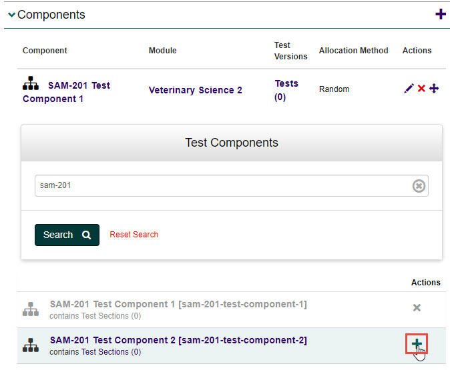Click the Test Components panel header
Screen dimensions: 450x370
(x=231, y=143)
